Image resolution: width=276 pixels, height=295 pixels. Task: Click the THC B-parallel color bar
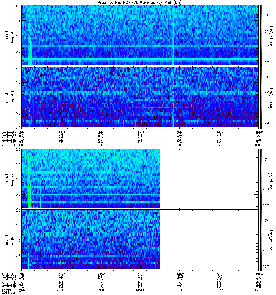click(261, 240)
